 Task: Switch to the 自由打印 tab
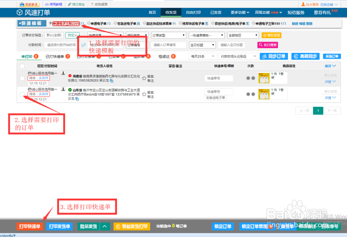[193, 12]
